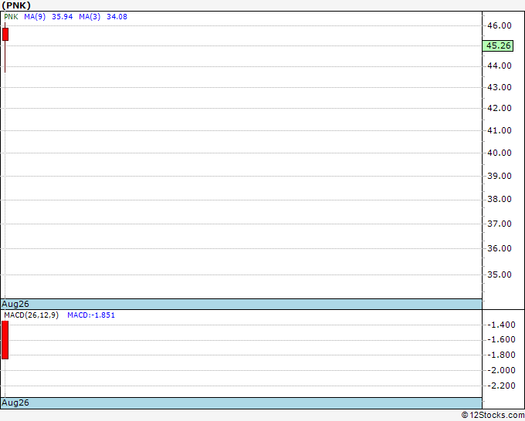This screenshot has height=421, width=525.
Task: Click the 38.00 price axis label
Action: [500, 199]
